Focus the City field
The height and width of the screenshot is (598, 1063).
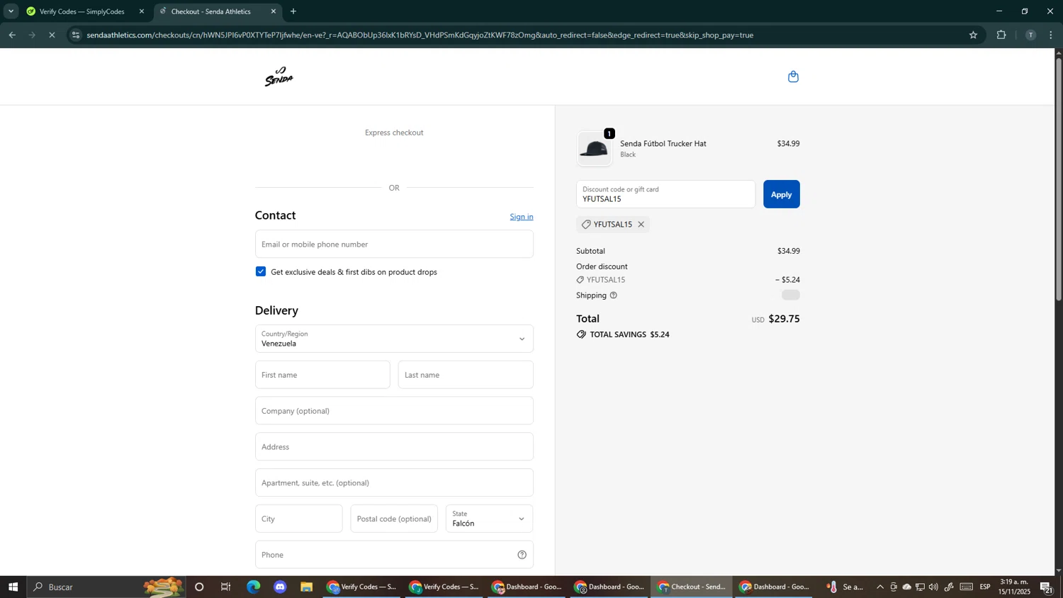pos(298,519)
